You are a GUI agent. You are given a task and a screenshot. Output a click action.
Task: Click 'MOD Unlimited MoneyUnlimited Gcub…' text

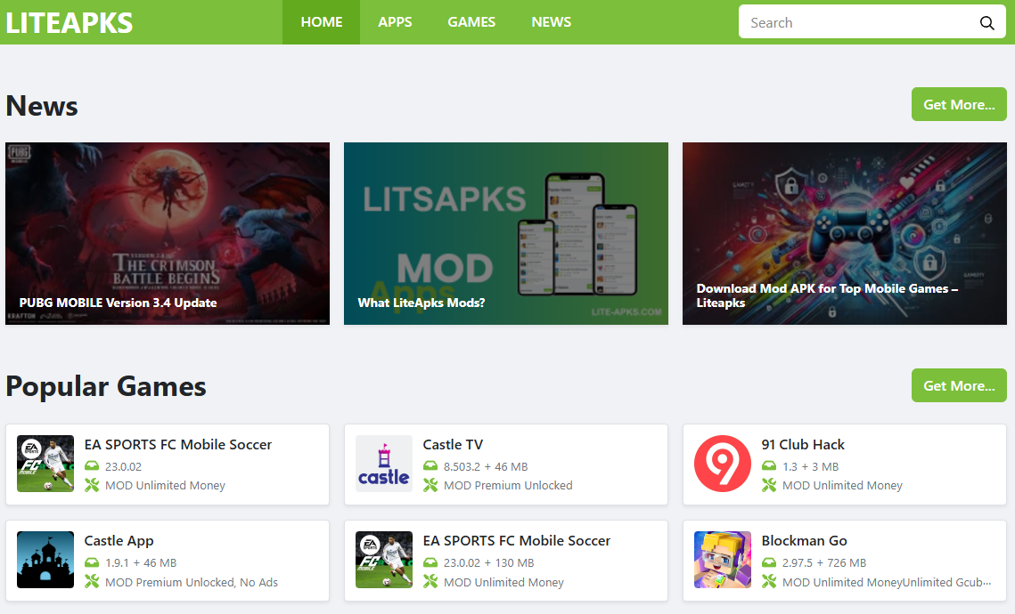pos(887,582)
